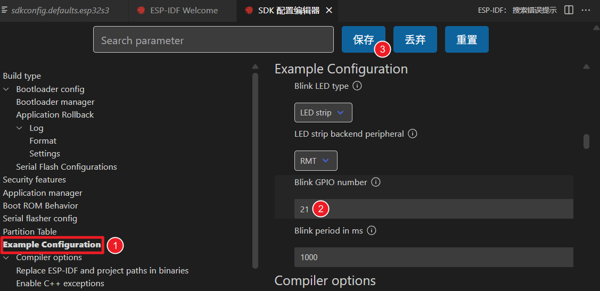This screenshot has width=600, height=291.
Task: Close the SDK configuration editor tab
Action: click(329, 11)
